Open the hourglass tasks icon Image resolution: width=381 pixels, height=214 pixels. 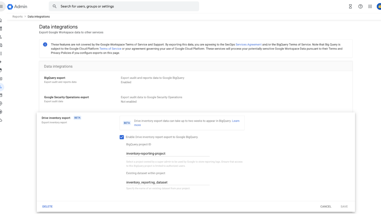350,6
